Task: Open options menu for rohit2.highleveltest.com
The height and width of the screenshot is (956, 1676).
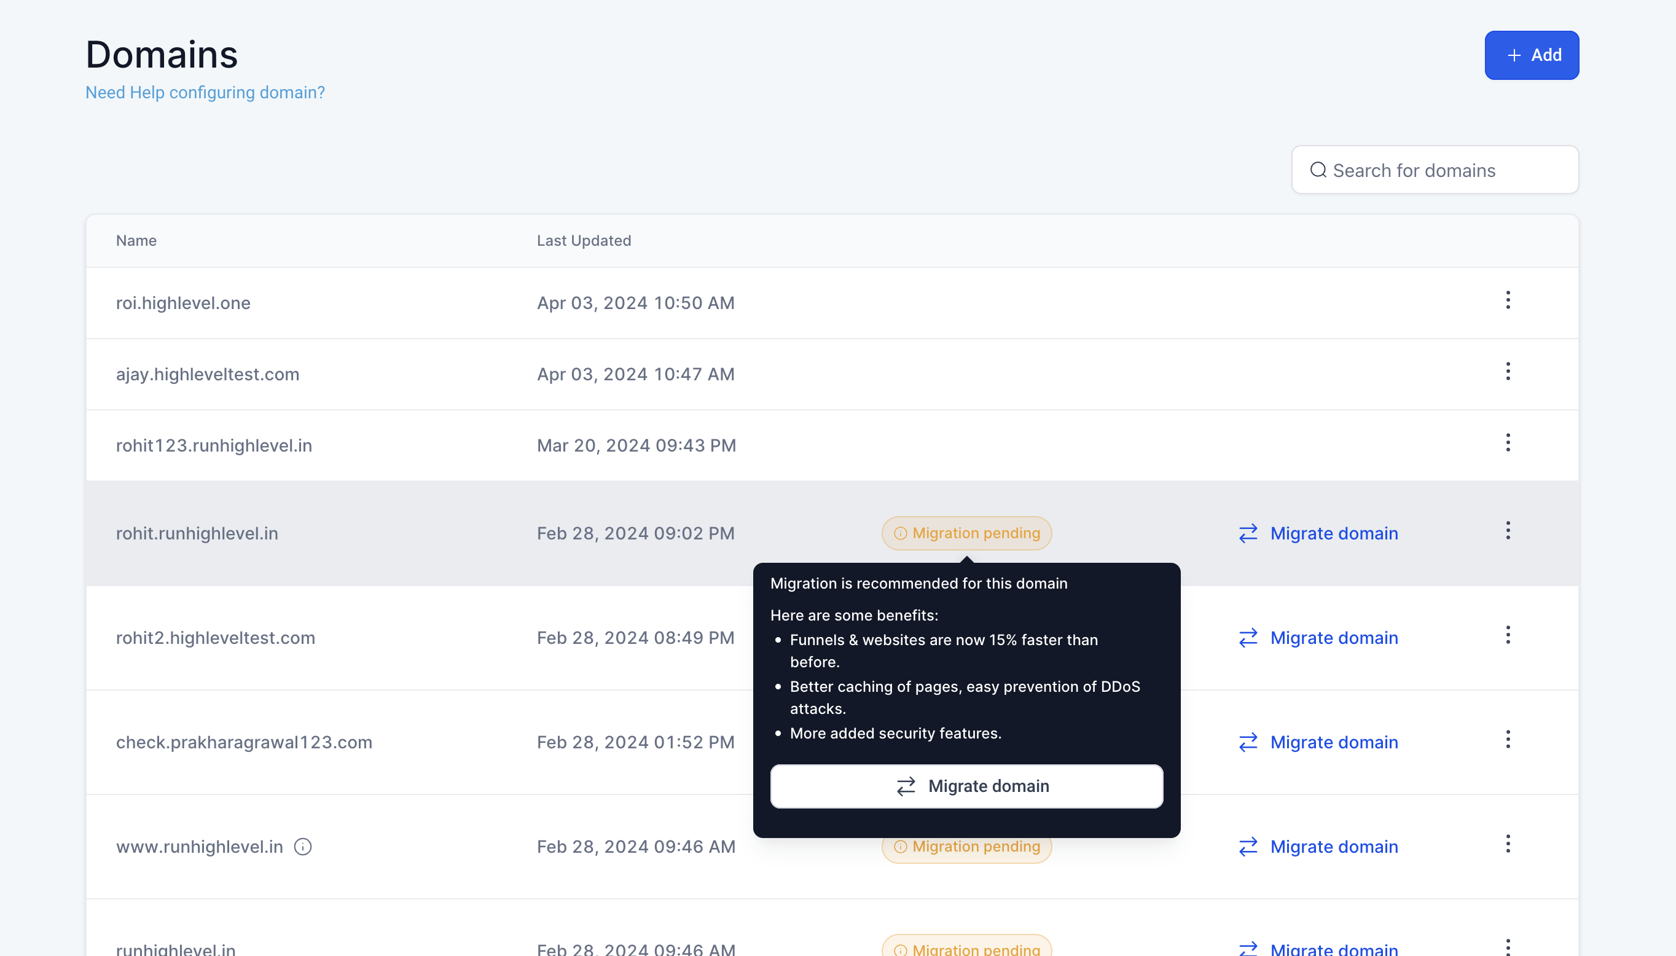Action: coord(1507,635)
